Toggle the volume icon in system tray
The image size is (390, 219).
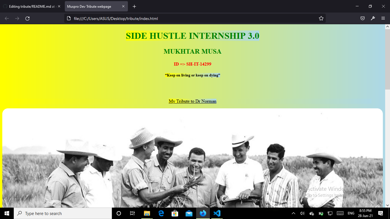[x=302, y=213]
